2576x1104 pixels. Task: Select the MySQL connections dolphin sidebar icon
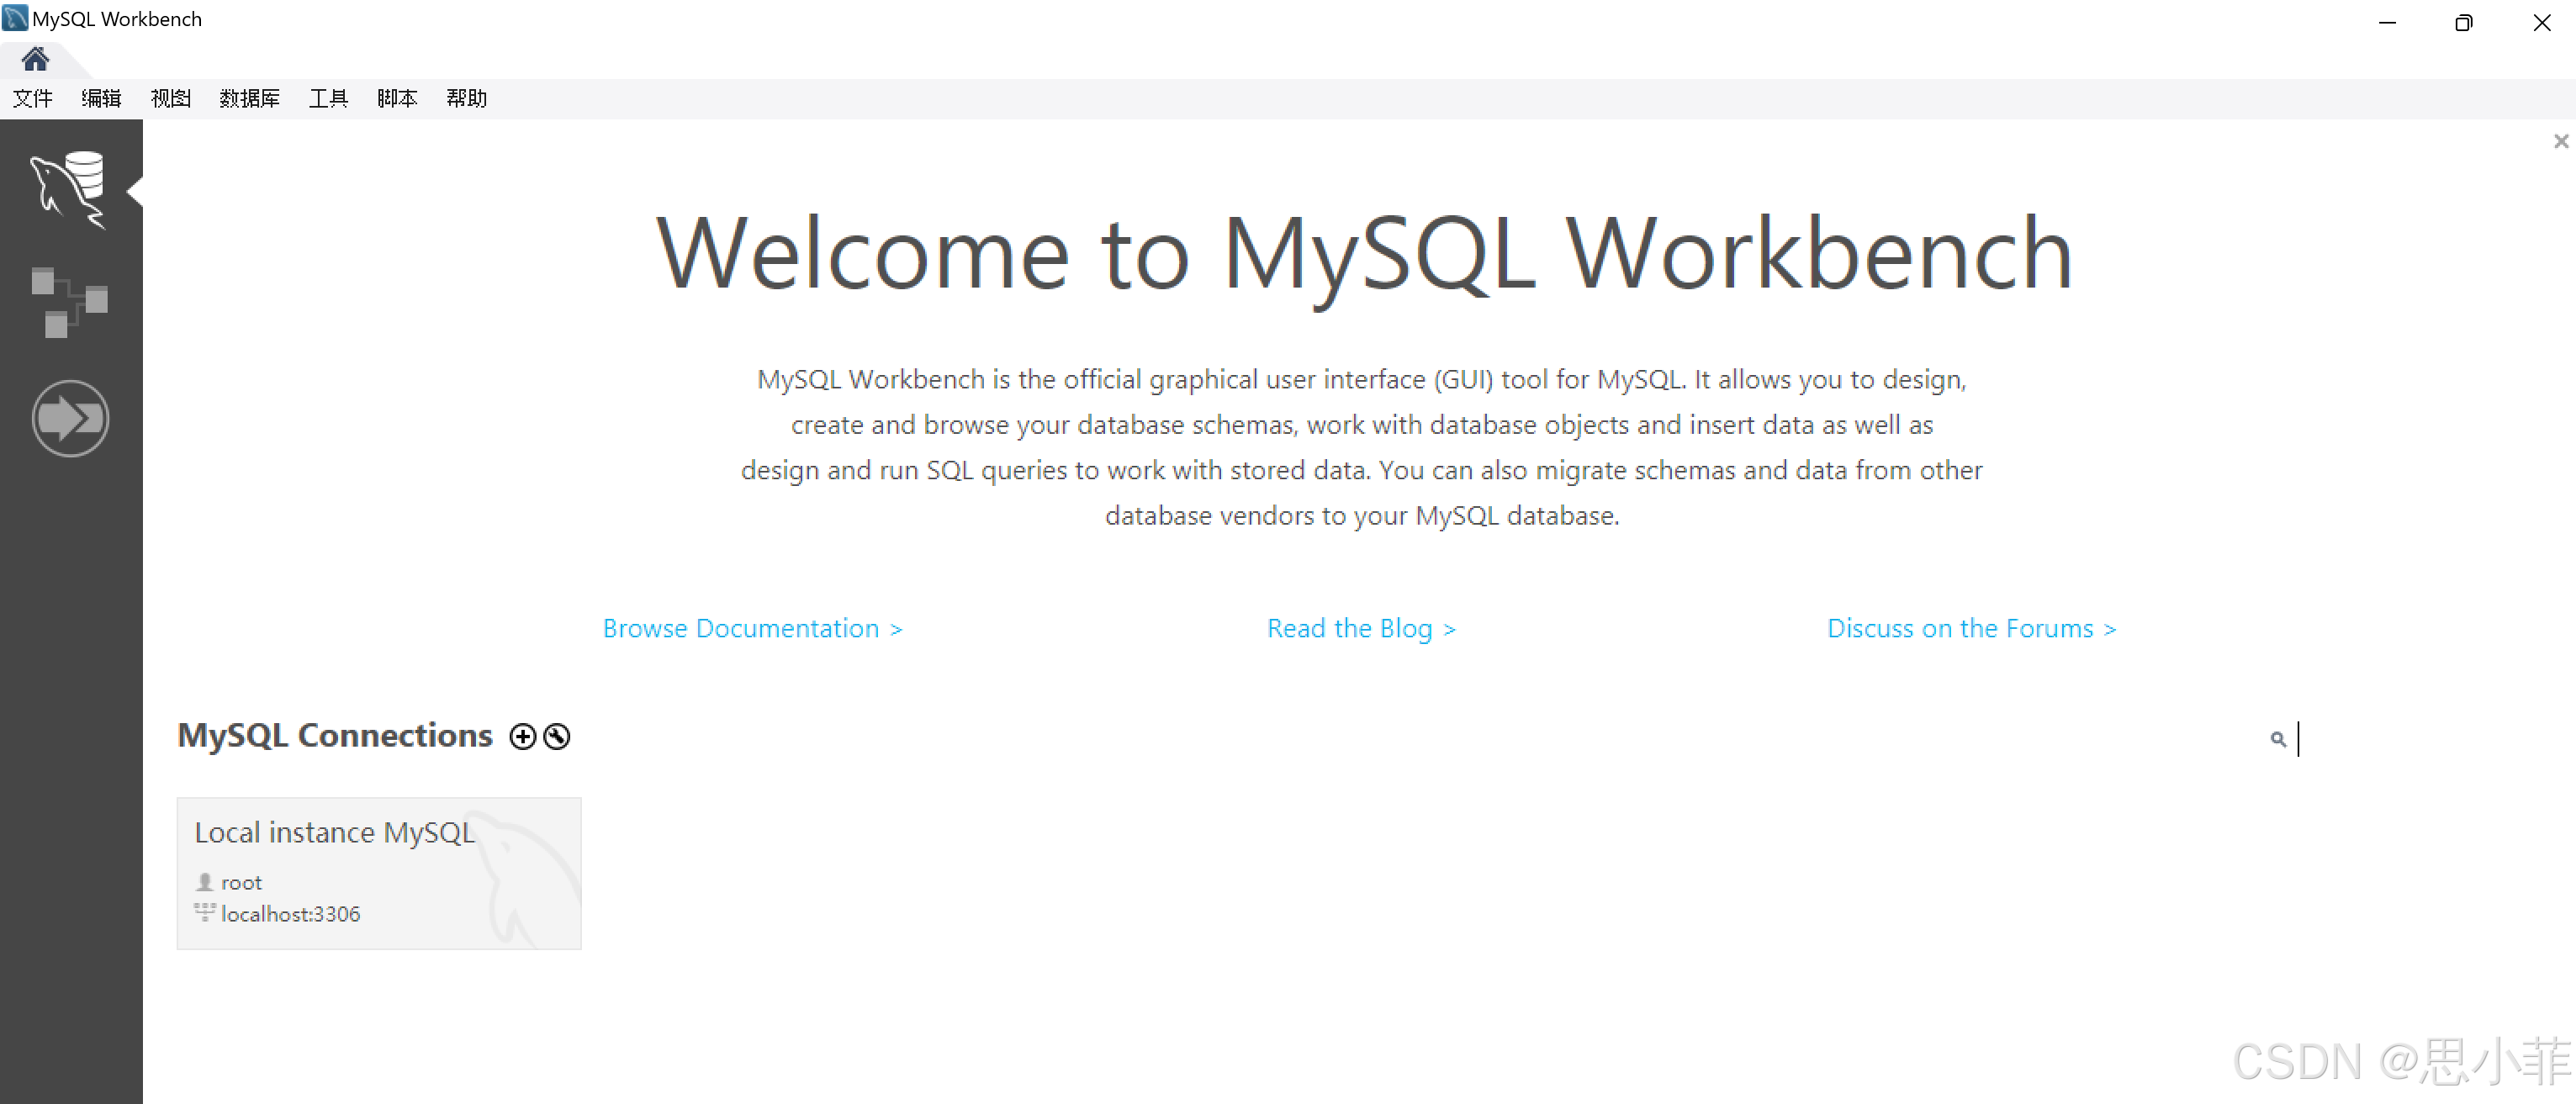point(68,189)
